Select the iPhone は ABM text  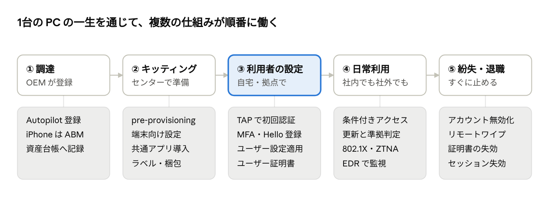pos(55,135)
